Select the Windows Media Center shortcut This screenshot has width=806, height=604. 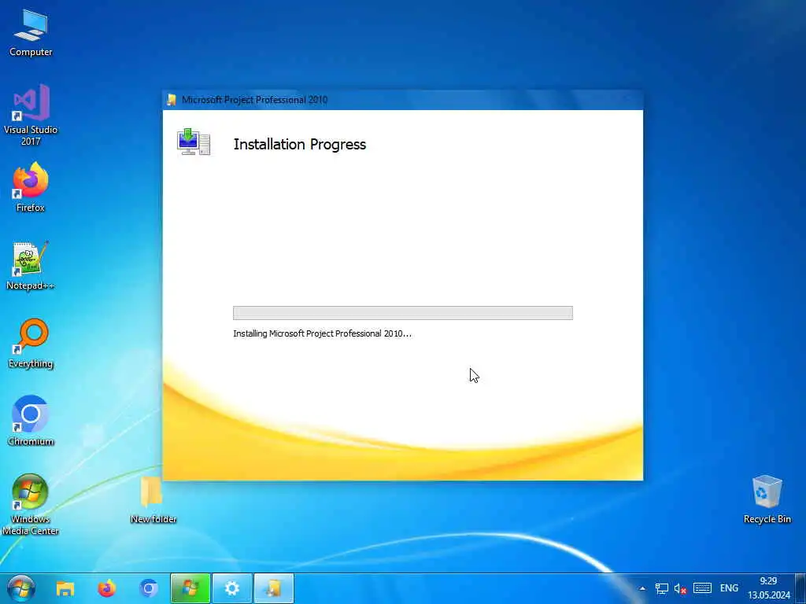pyautogui.click(x=31, y=504)
